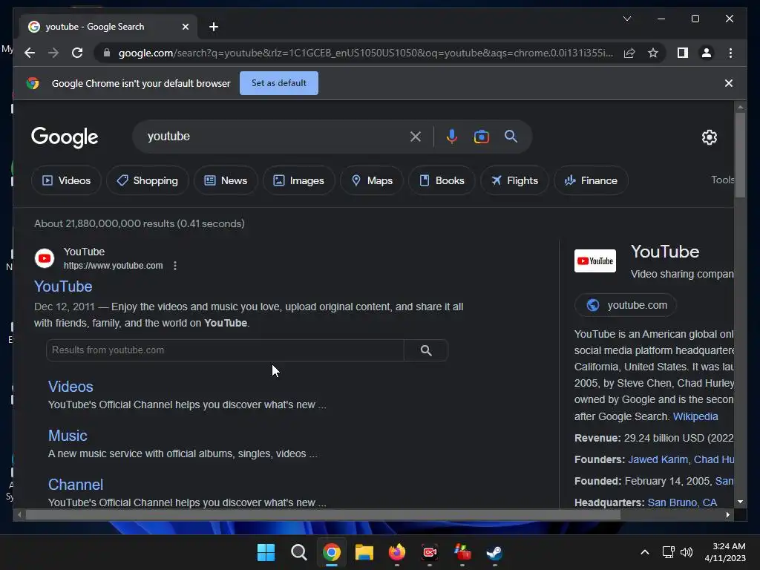Open the tab search dropdown chevron
760x570 pixels.
626,19
